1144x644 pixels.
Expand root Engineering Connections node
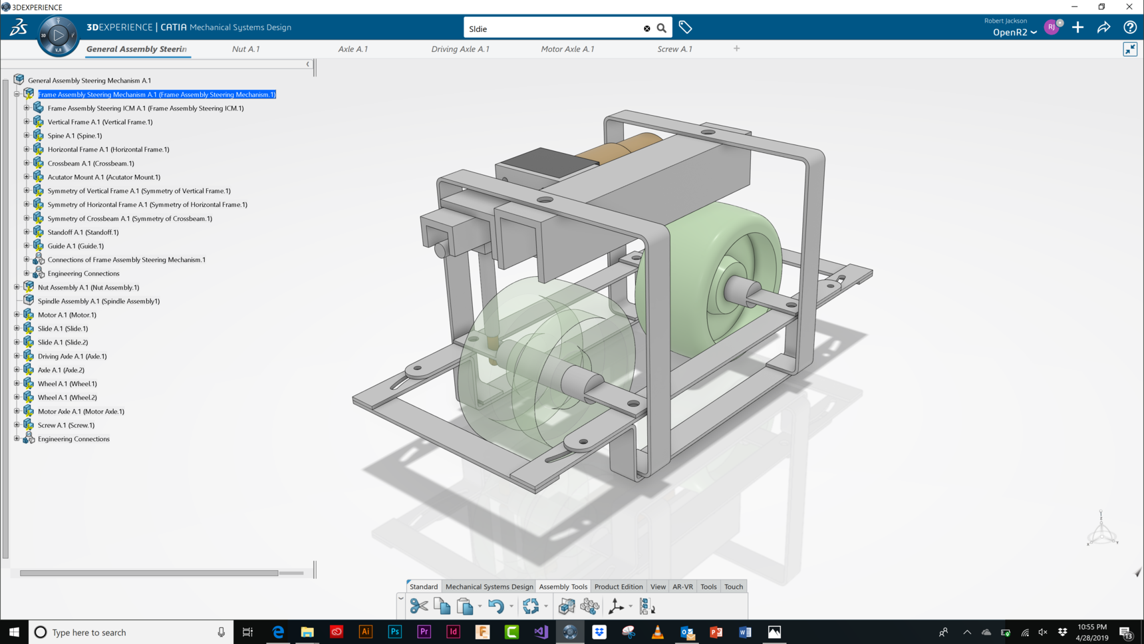pos(17,438)
